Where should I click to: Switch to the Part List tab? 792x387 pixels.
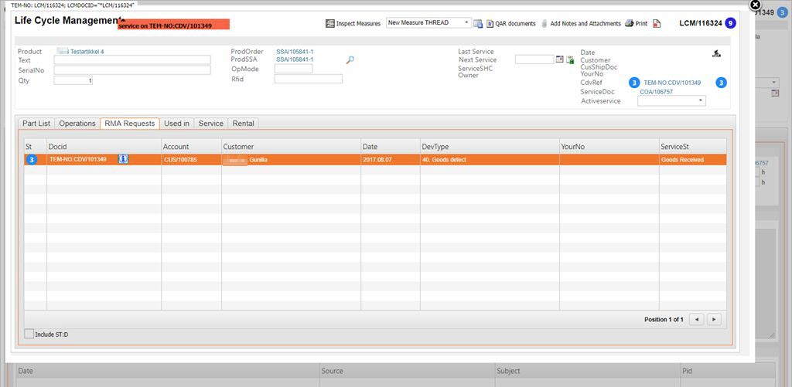click(x=36, y=124)
